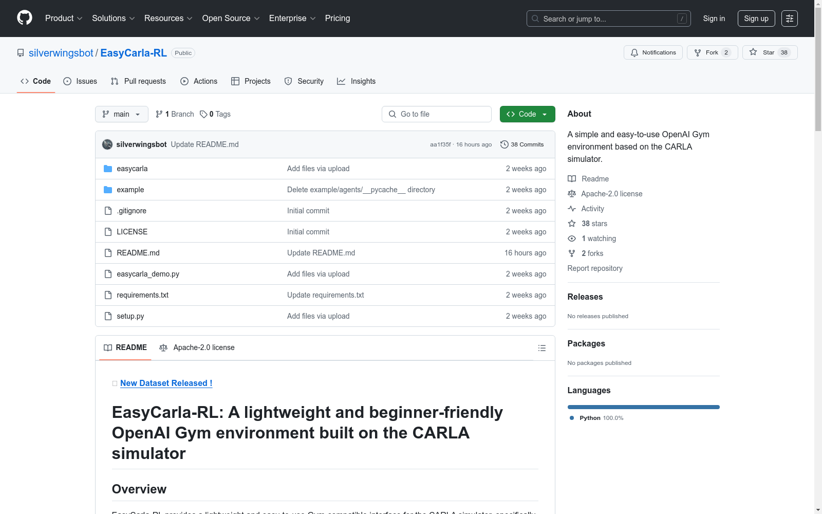Screen dimensions: 822x514
Task: Click the branch icon beside 1 Branch
Action: click(x=159, y=114)
